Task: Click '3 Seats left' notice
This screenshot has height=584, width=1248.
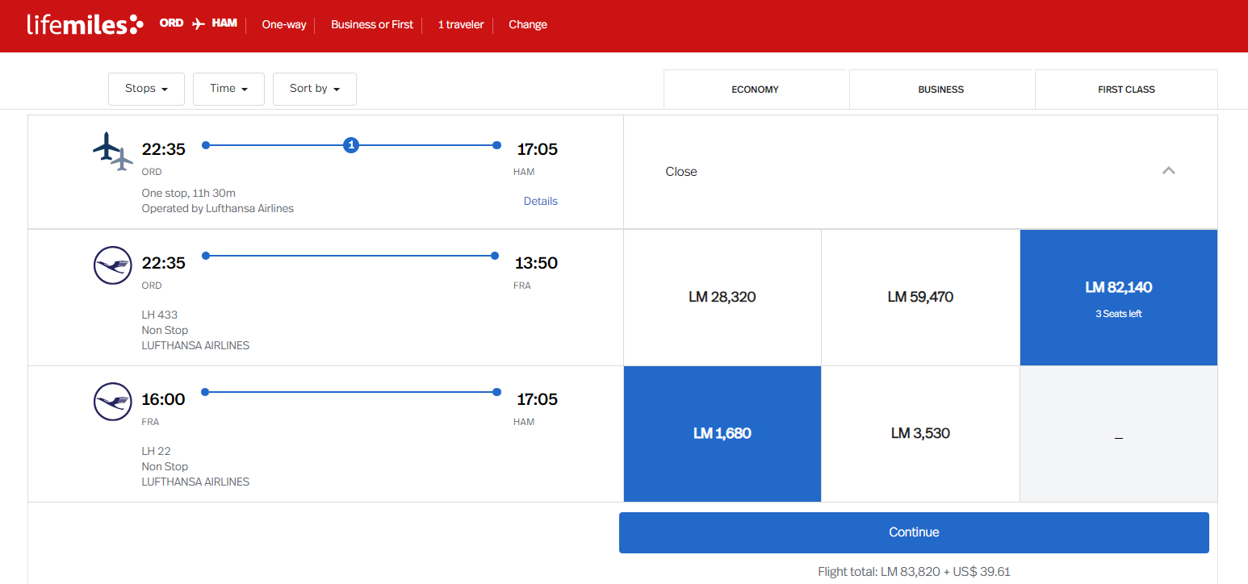Action: pyautogui.click(x=1119, y=314)
